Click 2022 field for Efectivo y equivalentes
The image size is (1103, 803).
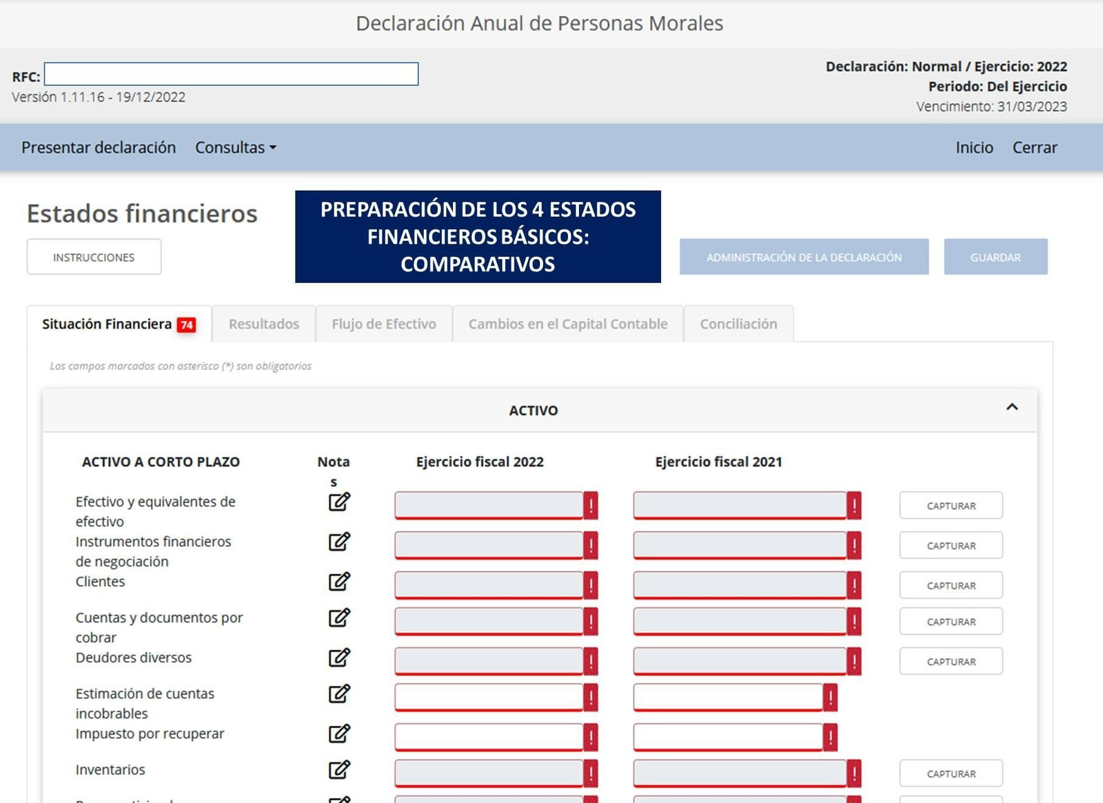click(x=489, y=505)
